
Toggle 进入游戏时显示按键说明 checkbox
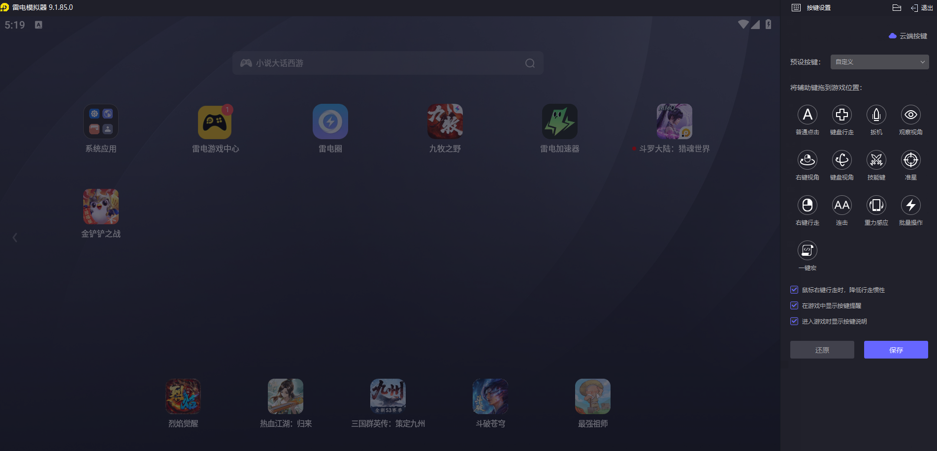pyautogui.click(x=794, y=321)
